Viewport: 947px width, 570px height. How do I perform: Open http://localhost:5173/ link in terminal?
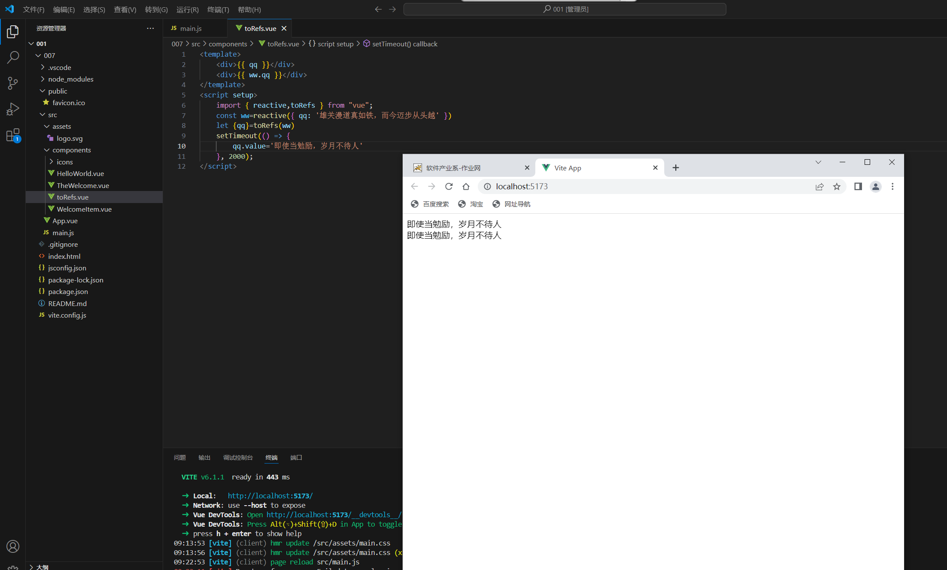point(270,496)
